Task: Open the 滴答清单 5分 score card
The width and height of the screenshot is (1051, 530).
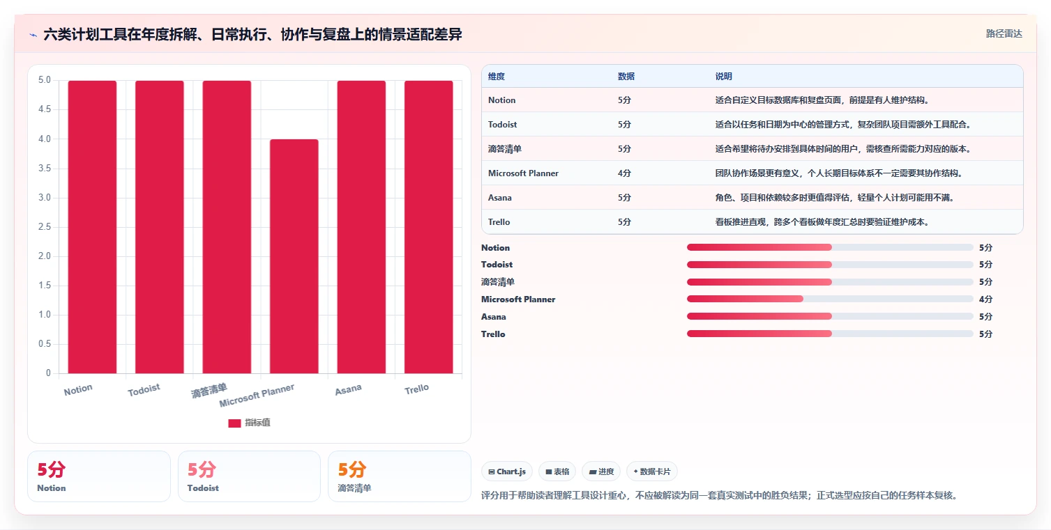Action: [x=400, y=476]
